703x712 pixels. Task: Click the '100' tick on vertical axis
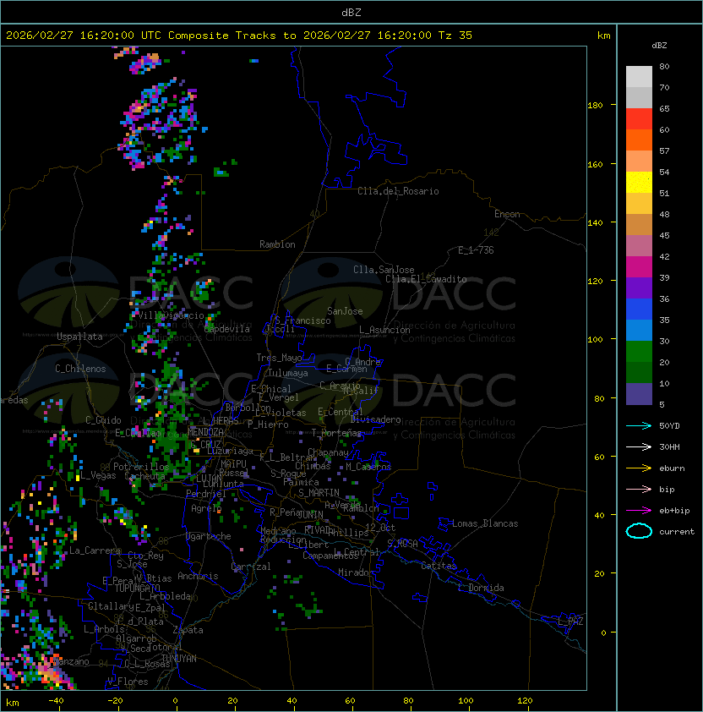(595, 340)
